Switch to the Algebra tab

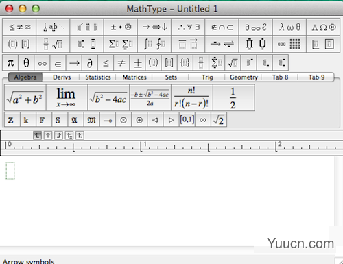[25, 77]
